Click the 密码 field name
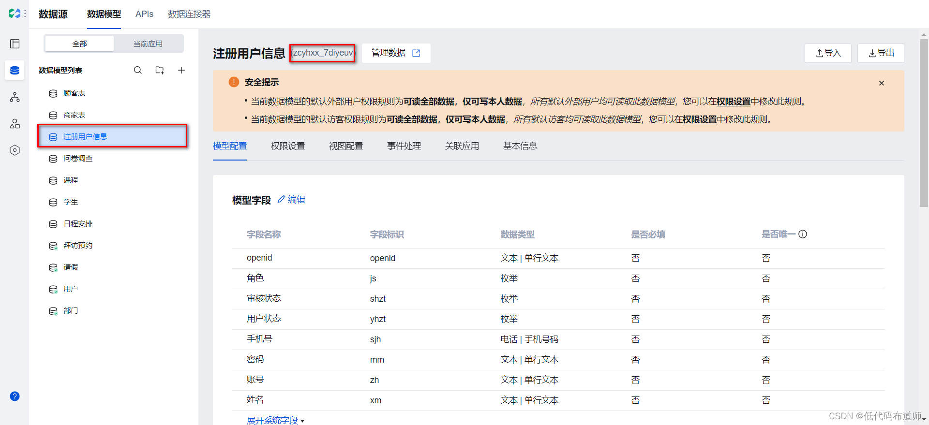The height and width of the screenshot is (425, 929). 255,359
